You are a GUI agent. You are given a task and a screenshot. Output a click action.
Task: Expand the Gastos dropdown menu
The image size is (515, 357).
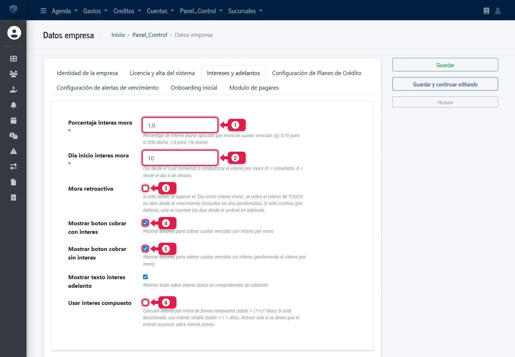pos(95,11)
